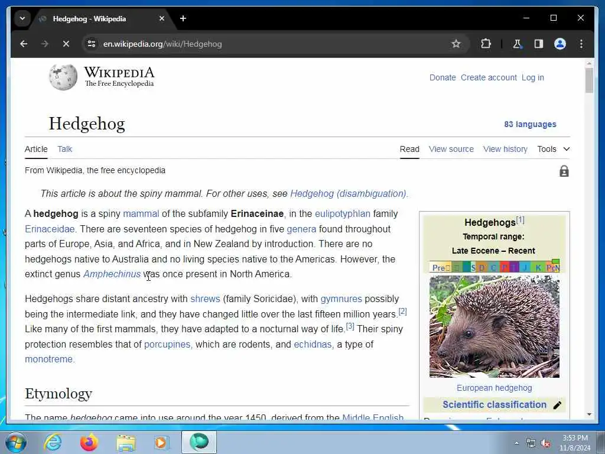Click the Middle English link
Screen dimensions: 605x454
(373, 417)
